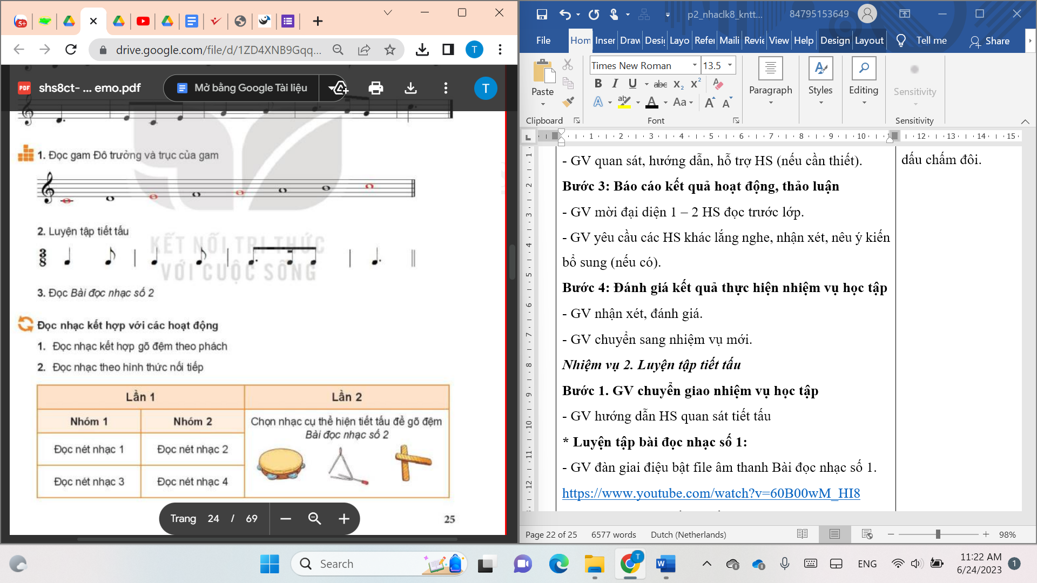Open font color dropdown arrow
The width and height of the screenshot is (1037, 583).
pyautogui.click(x=665, y=102)
